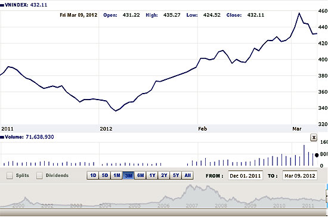Screen dimensions: 328x217
Task: Click the Open value 431.22
Action: tap(131, 15)
